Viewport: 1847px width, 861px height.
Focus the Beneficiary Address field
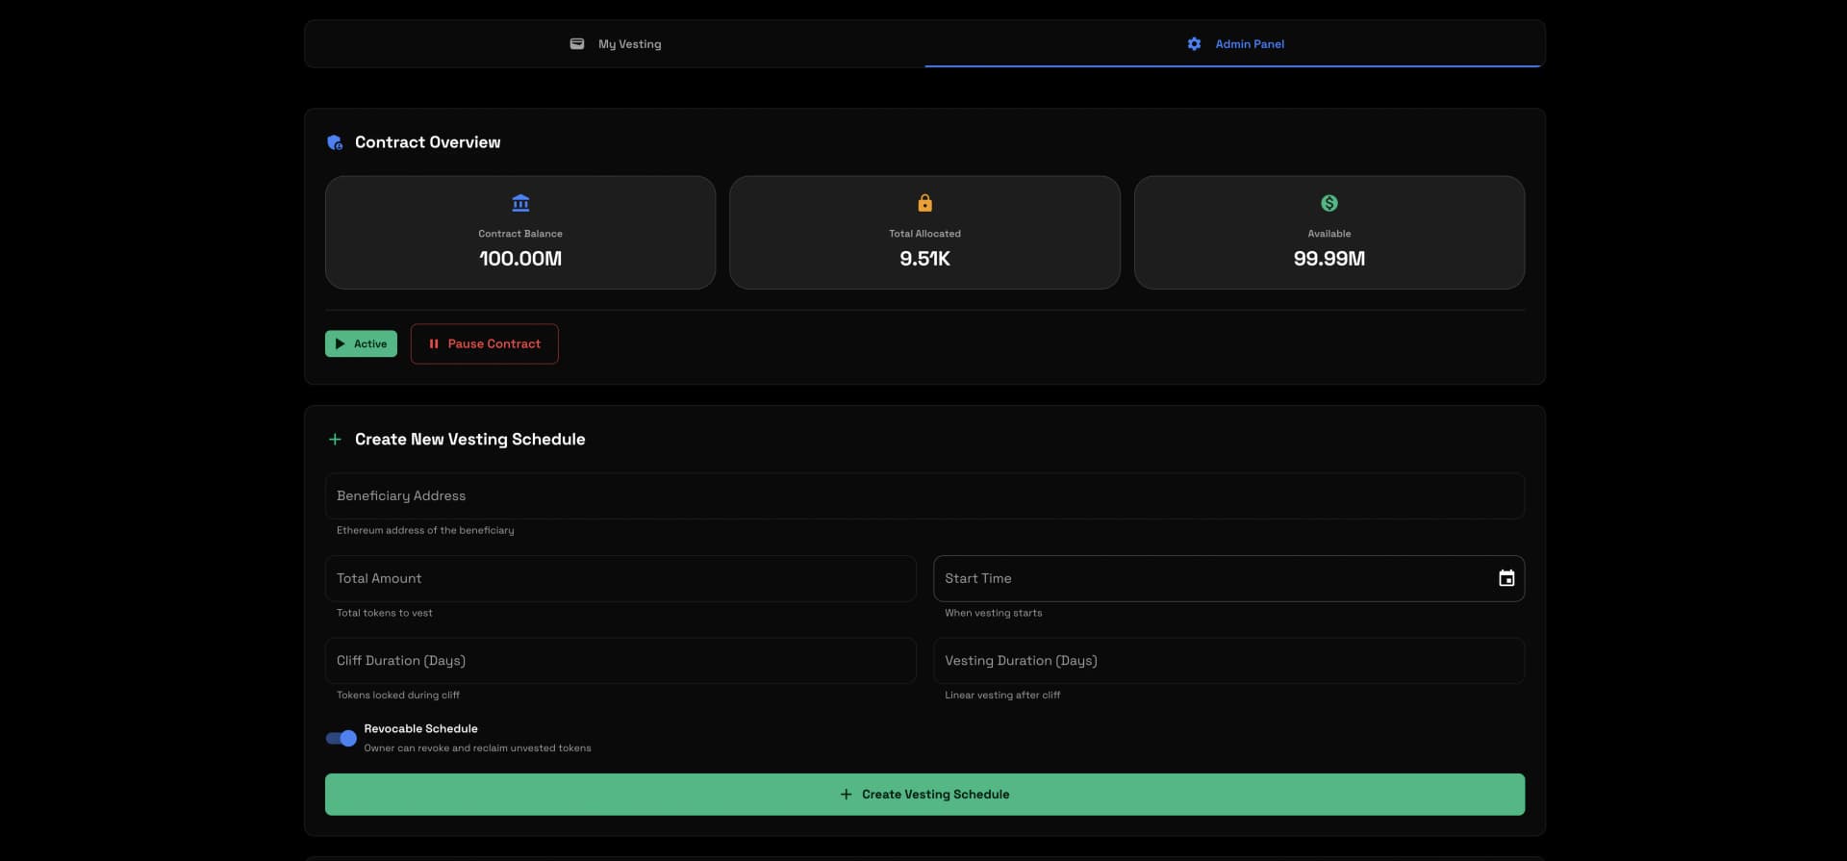pyautogui.click(x=924, y=496)
